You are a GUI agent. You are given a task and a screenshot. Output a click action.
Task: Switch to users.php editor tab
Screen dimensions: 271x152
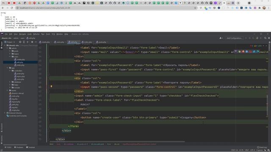[59, 42]
